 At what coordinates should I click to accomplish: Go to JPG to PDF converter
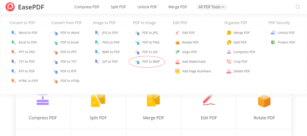coord(110,33)
